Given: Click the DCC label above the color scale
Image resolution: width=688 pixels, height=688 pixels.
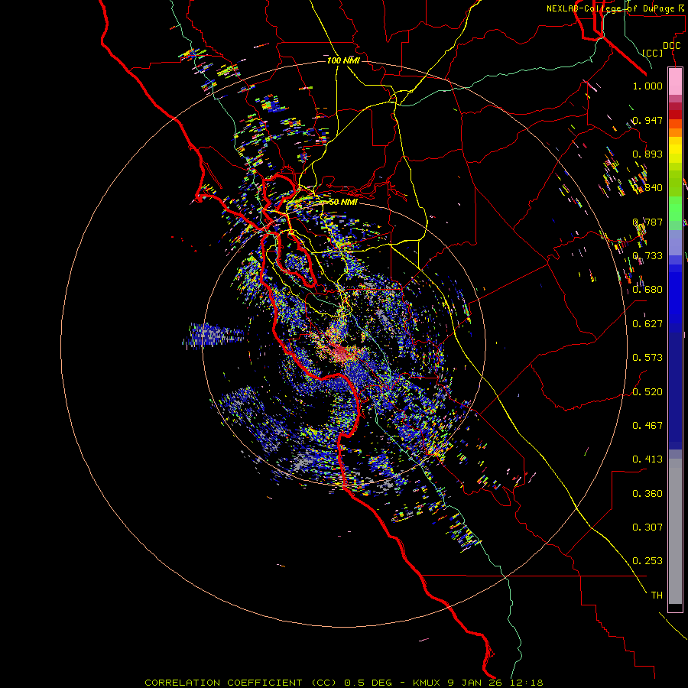Looking at the screenshot, I should [x=671, y=46].
